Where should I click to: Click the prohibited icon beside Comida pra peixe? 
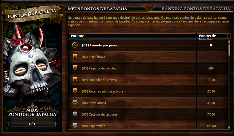(x=75, y=45)
